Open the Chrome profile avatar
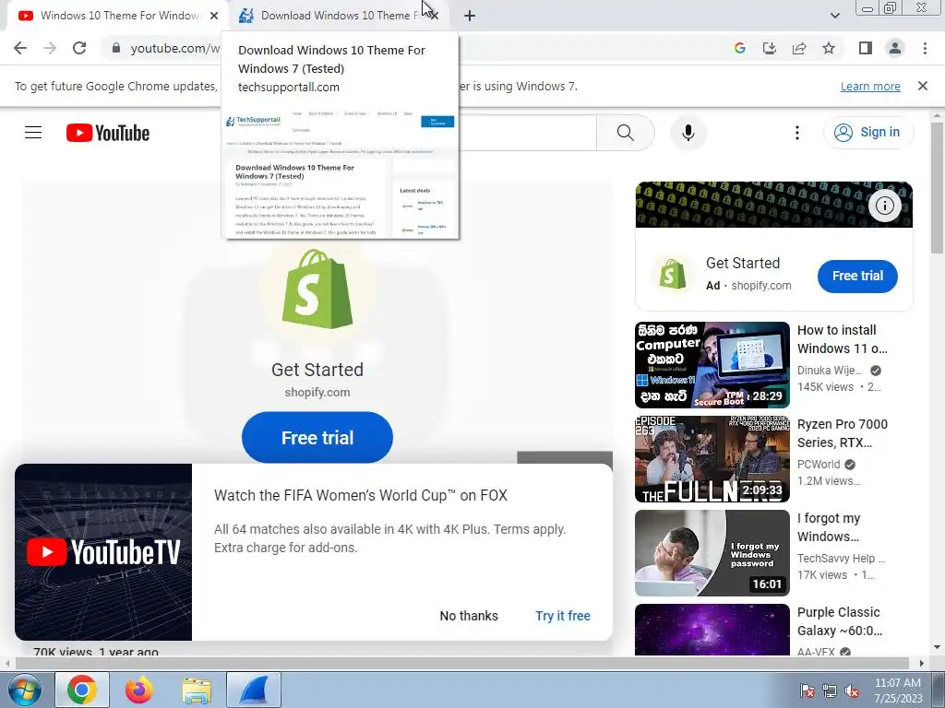Screen dimensions: 945x708 (x=895, y=48)
